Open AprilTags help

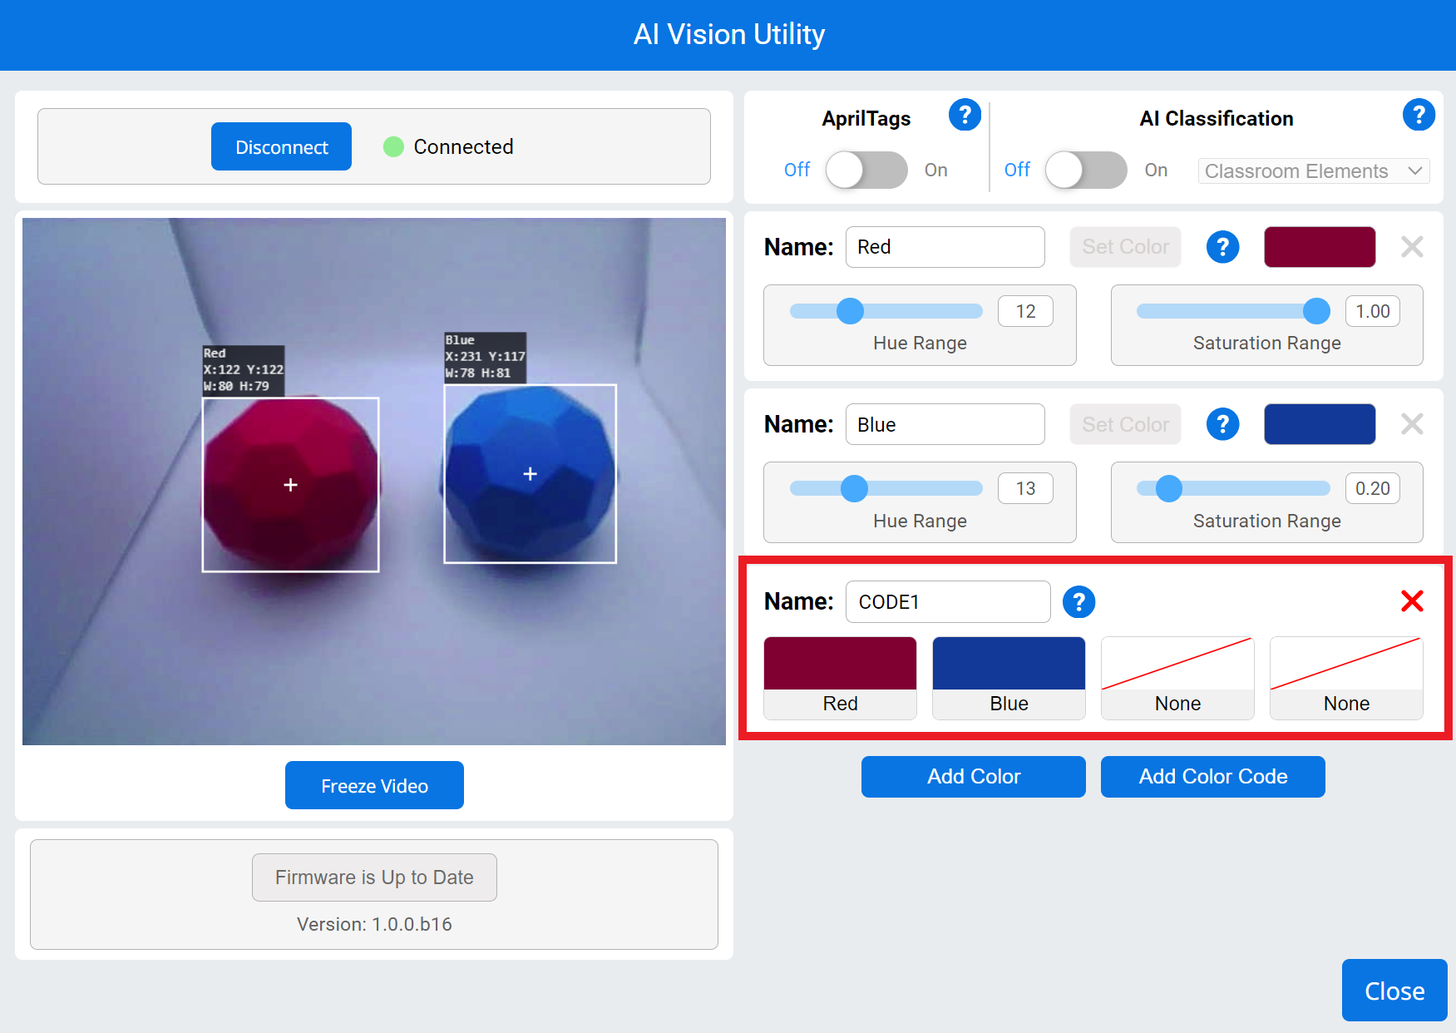pos(965,115)
